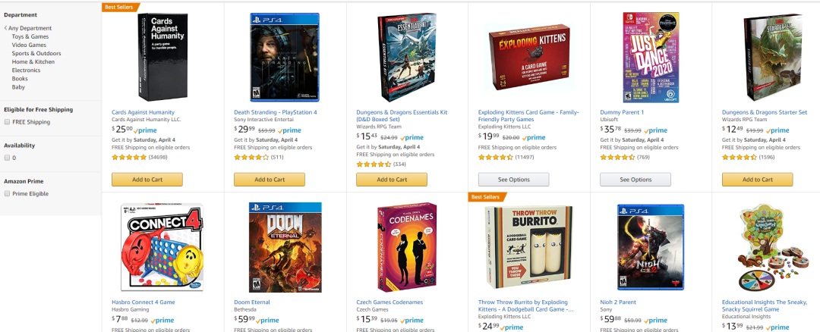Tick the Availability checkbox
This screenshot has height=332, width=820.
(x=7, y=158)
